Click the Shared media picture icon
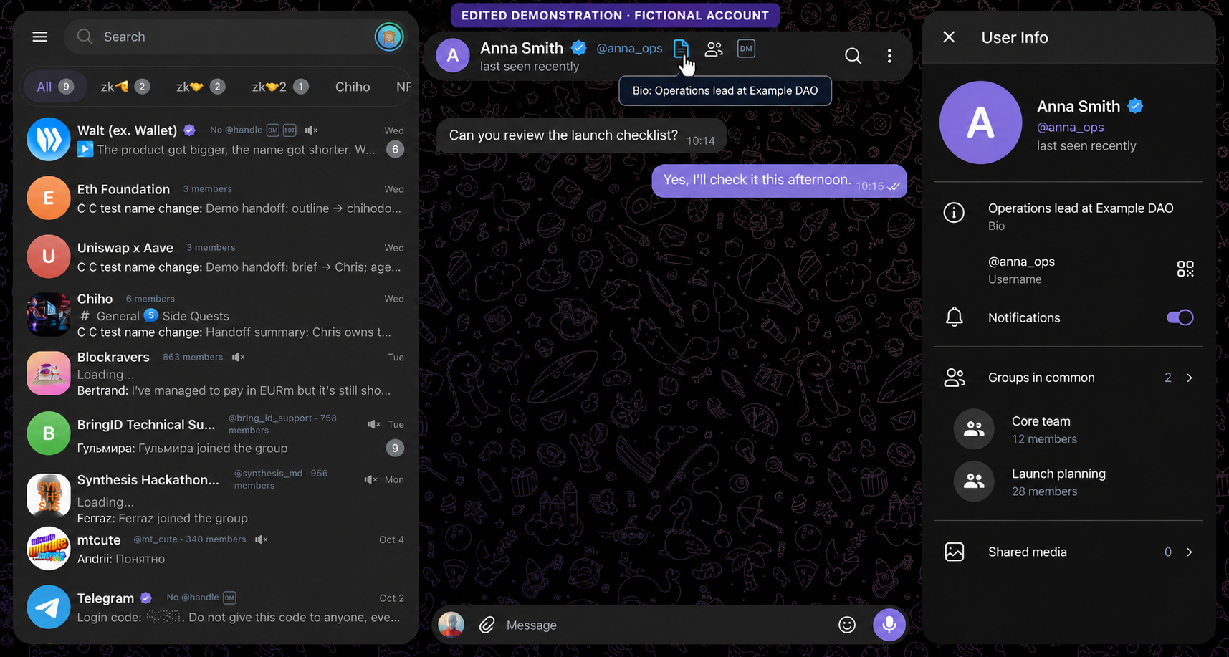Viewport: 1229px width, 657px height. [954, 552]
